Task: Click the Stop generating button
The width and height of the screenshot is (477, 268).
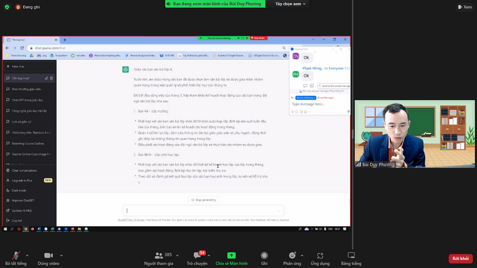Action: (204, 200)
